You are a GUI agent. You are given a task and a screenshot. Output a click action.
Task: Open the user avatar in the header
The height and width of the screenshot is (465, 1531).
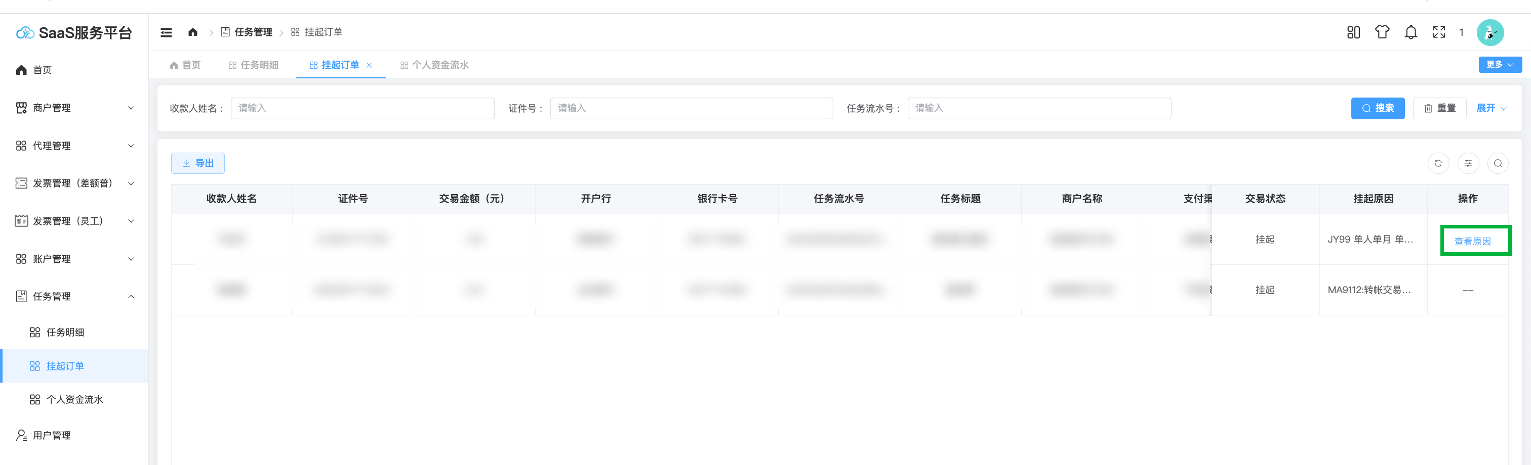(1489, 32)
